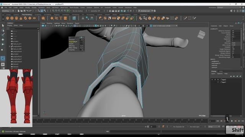Click the Undo icon in status line

(x=27, y=11)
